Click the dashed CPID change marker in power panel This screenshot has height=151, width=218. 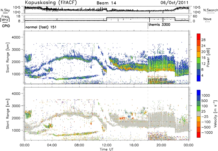coord(148,58)
